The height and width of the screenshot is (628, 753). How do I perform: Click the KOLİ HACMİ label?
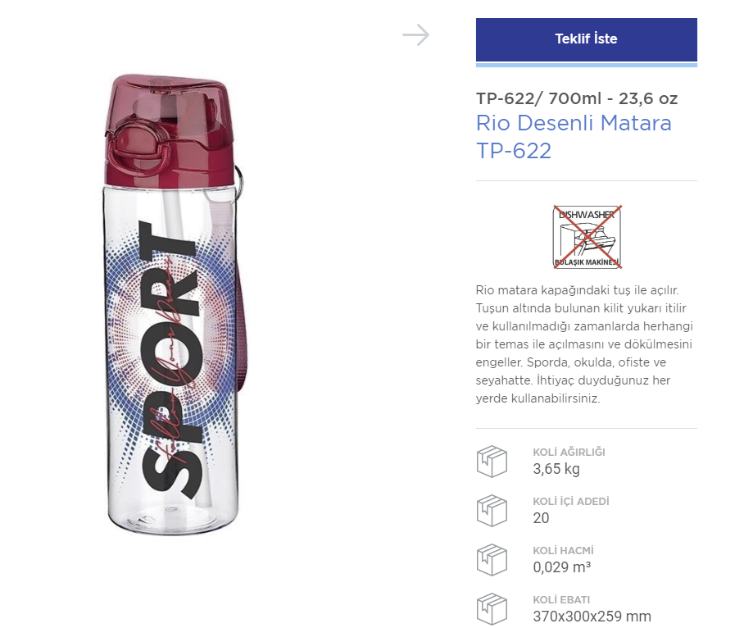tap(563, 550)
